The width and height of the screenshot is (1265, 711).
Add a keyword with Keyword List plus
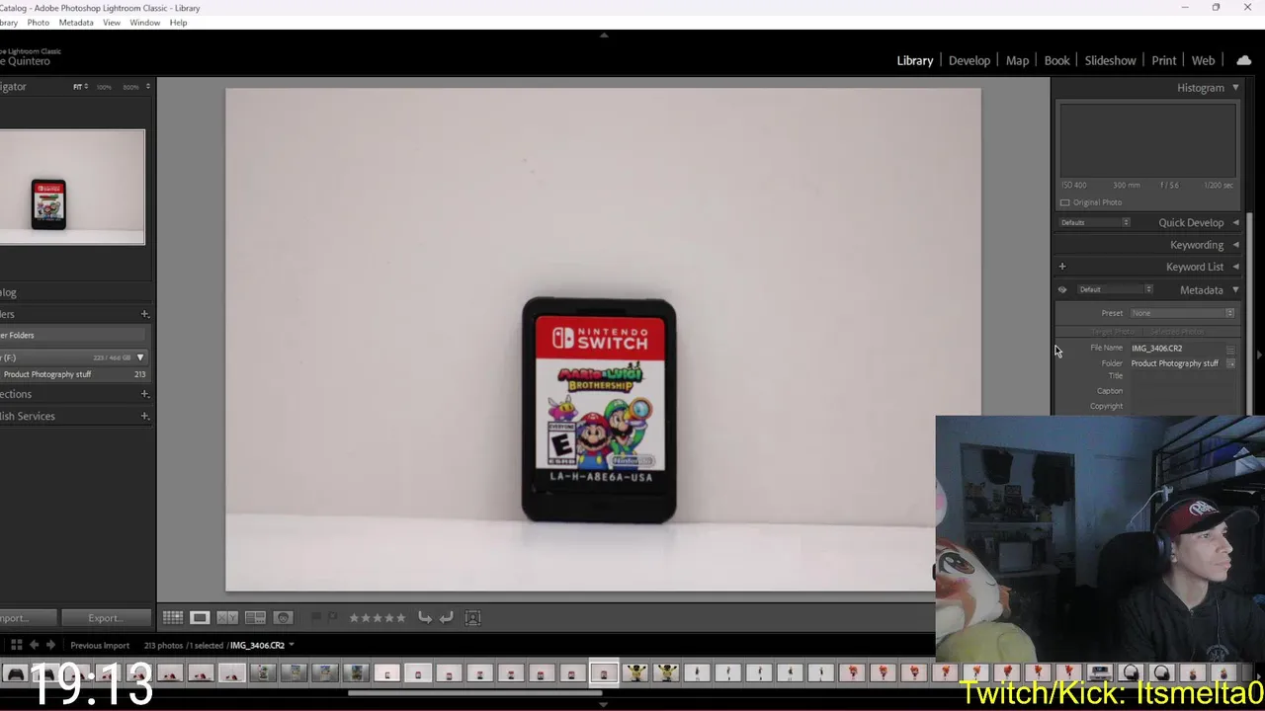pos(1062,267)
